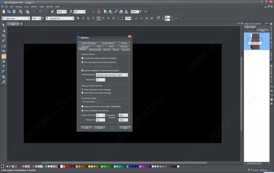Select the Eraser tool

pyautogui.click(x=3, y=41)
